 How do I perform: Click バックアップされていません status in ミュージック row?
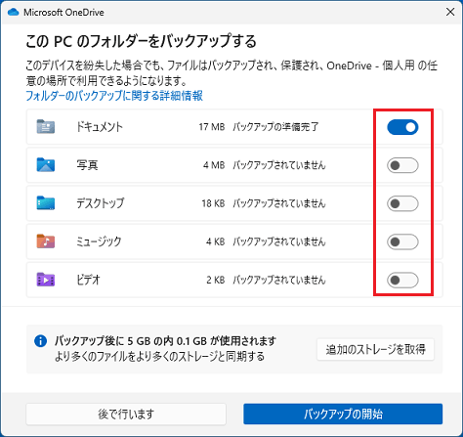(279, 241)
